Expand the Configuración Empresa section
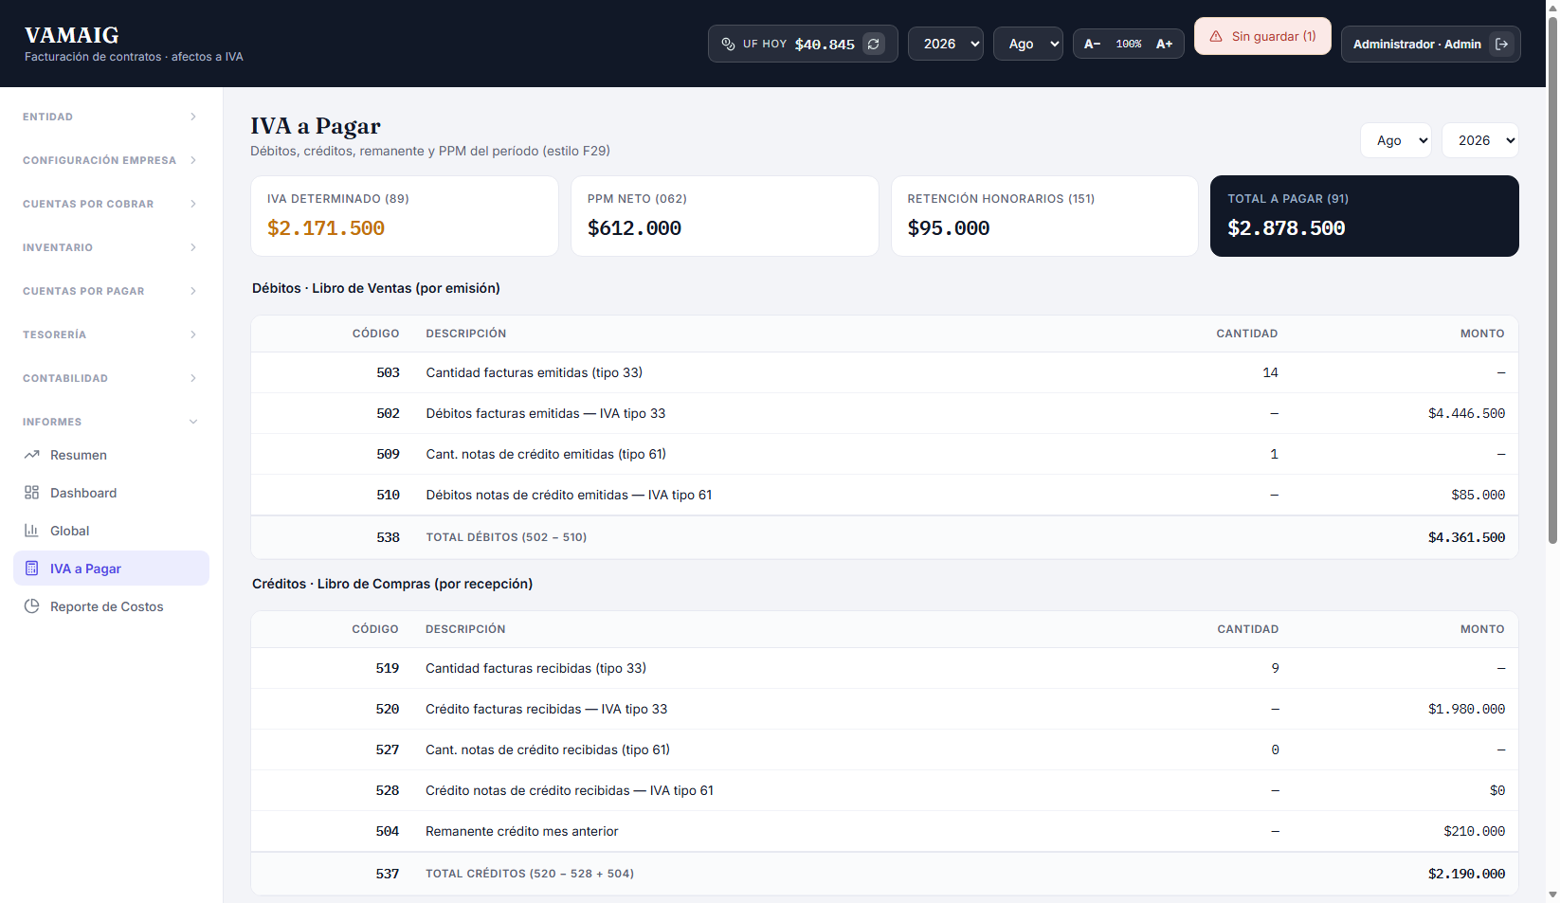The width and height of the screenshot is (1560, 903). tap(111, 160)
